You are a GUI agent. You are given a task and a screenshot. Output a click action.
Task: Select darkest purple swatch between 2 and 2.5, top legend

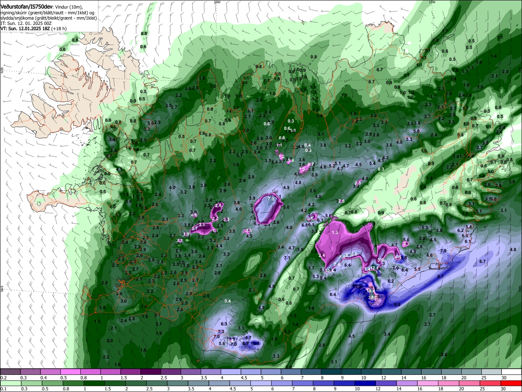point(150,372)
